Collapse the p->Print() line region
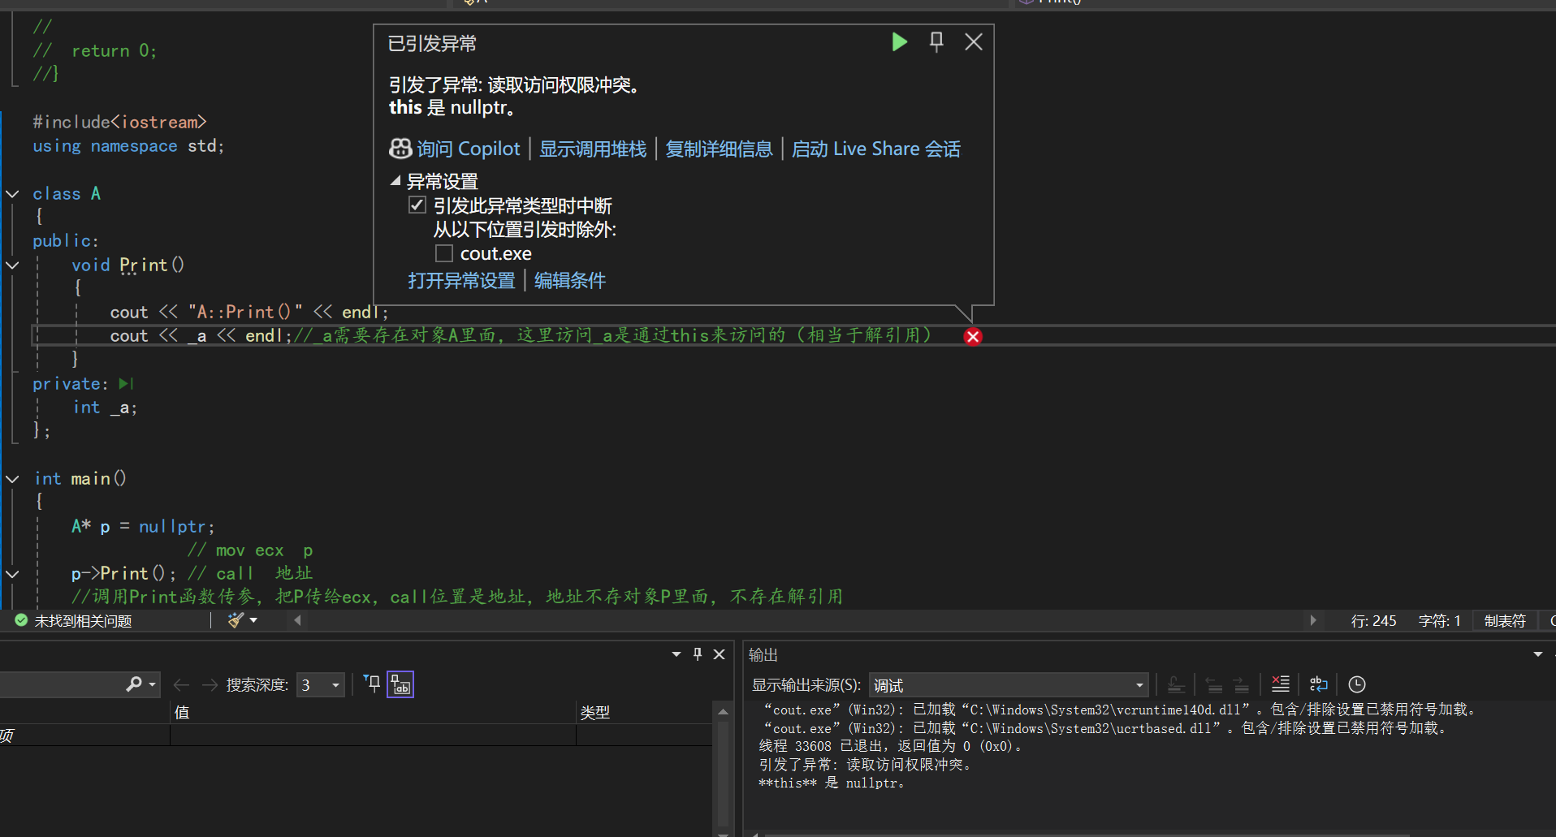 coord(12,574)
